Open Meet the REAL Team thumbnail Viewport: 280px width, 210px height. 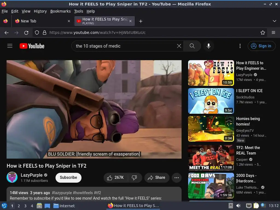click(x=211, y=157)
